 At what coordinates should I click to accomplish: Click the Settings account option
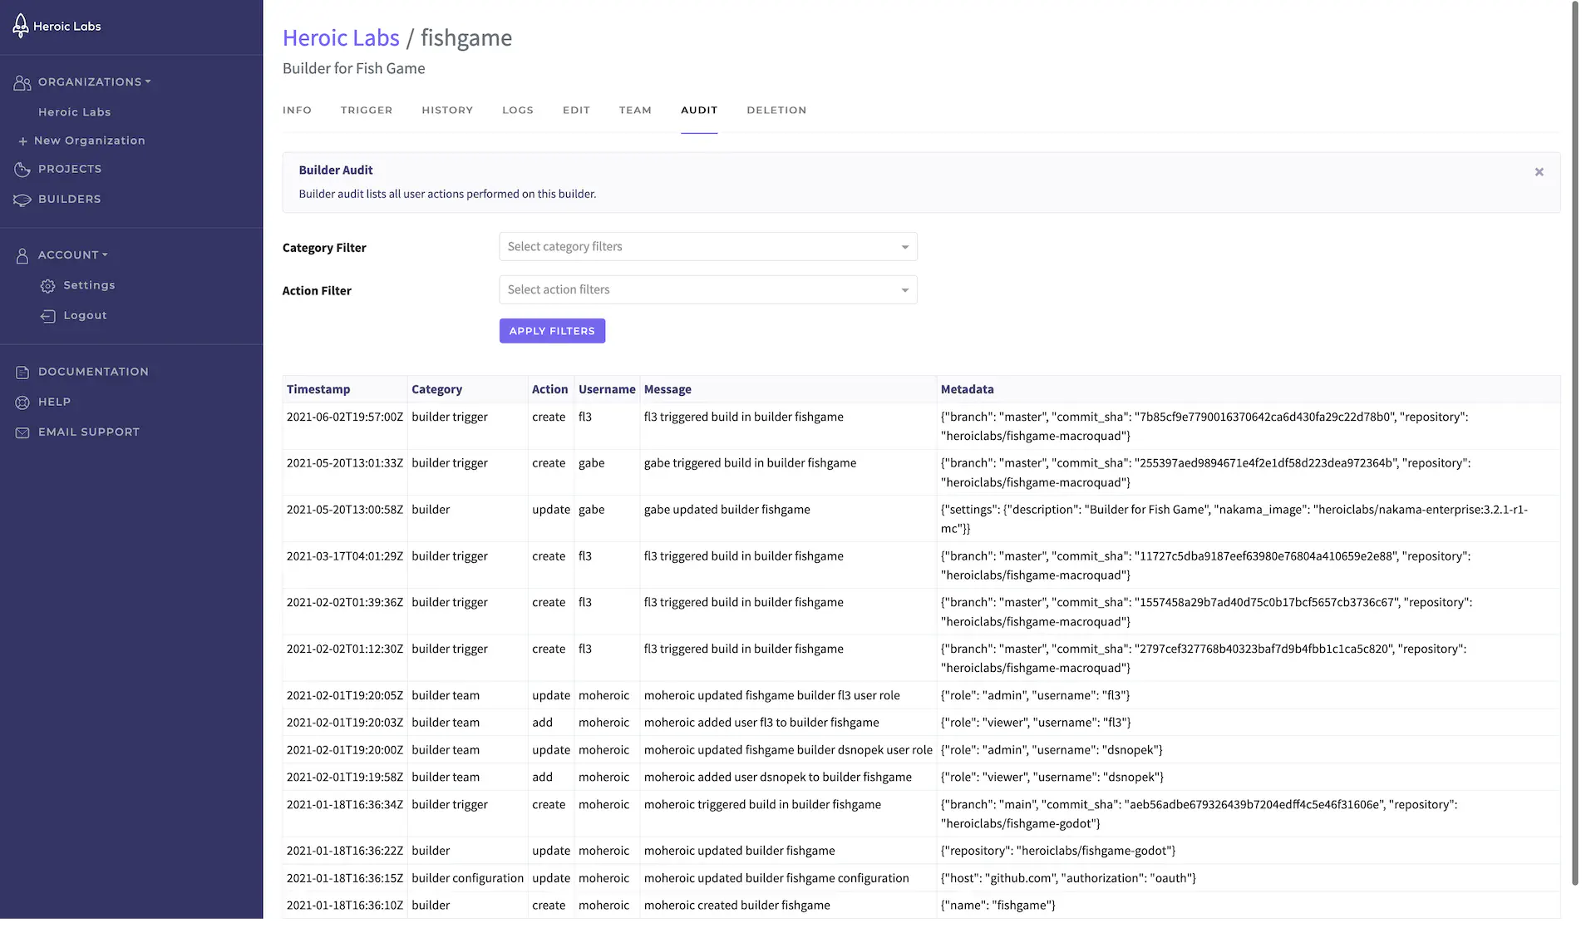pos(88,285)
